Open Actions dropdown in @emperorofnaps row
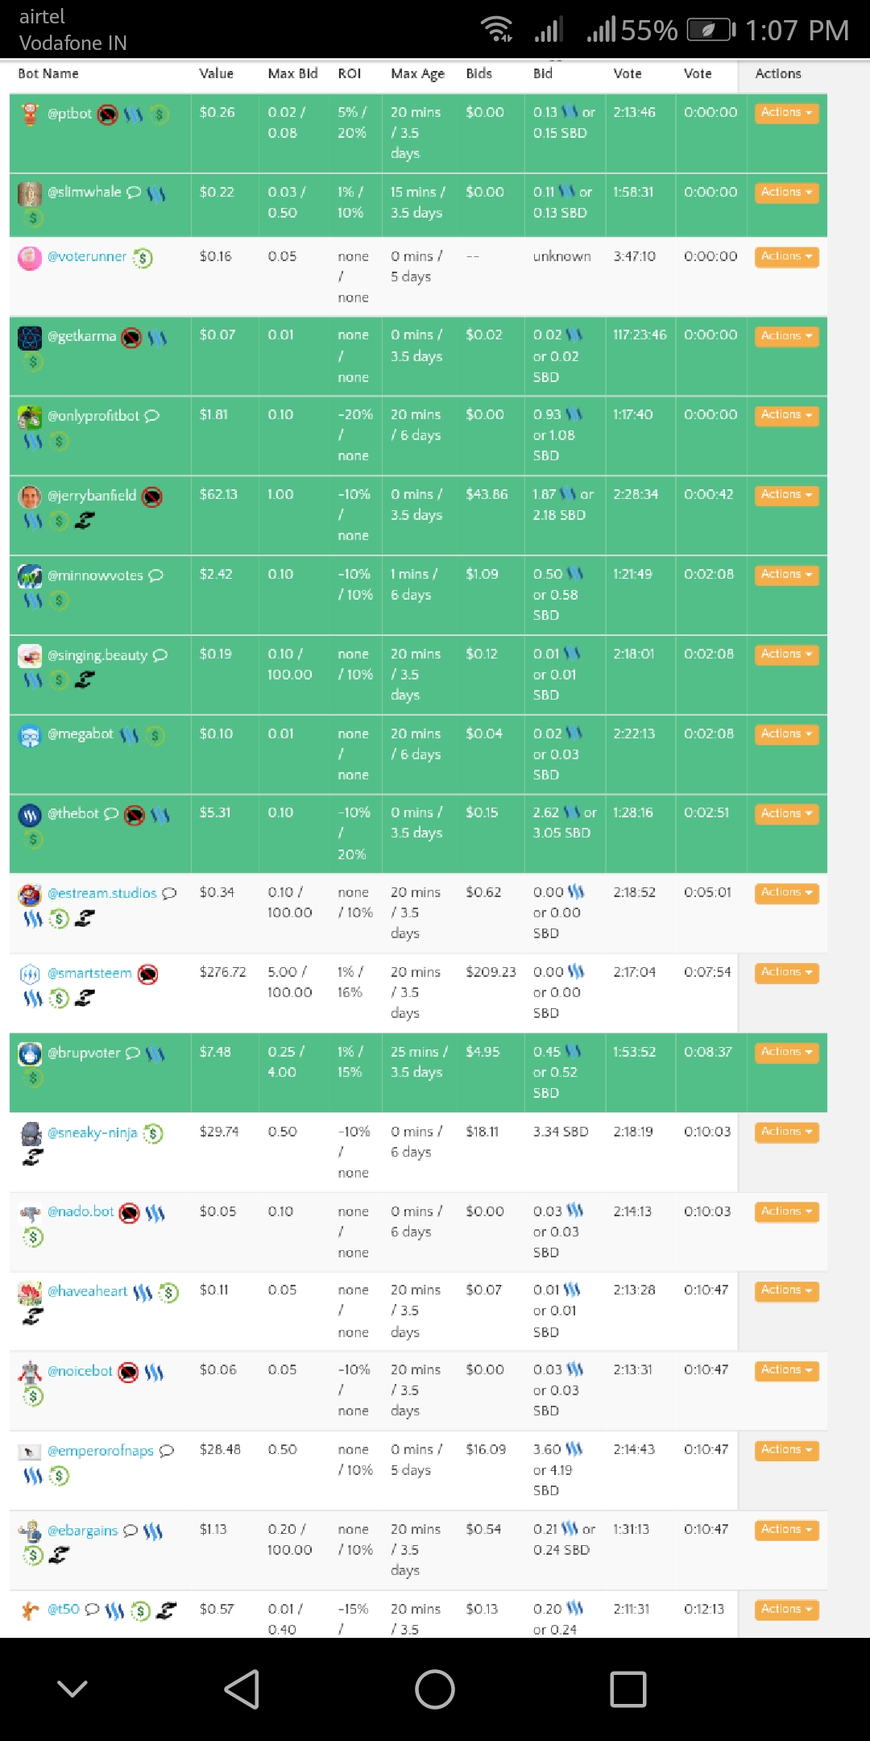Viewport: 870px width, 1741px height. [786, 1451]
